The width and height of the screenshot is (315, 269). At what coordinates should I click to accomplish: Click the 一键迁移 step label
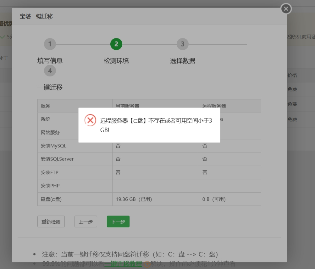point(50,87)
